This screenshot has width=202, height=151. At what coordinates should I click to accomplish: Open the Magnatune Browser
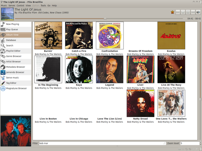[x=16, y=88]
